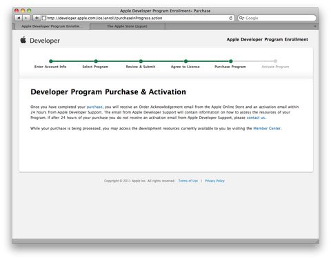Click the Review & Submit step label
This screenshot has width=331, height=260.
pos(141,67)
